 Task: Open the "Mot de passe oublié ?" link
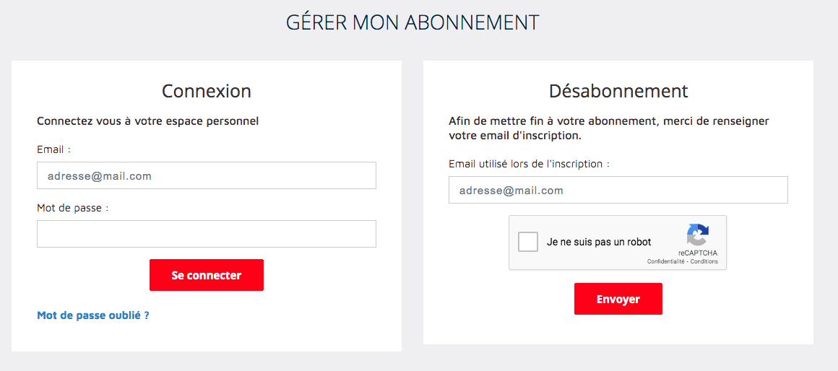point(93,315)
